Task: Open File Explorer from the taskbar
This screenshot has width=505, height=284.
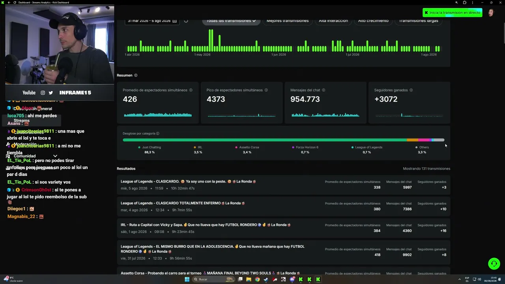Action: [249, 279]
